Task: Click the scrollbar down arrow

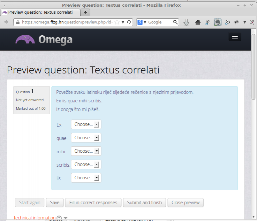Action: pos(253,217)
